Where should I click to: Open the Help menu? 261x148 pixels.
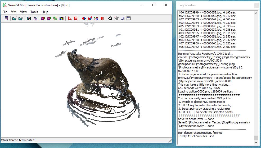pos(45,12)
